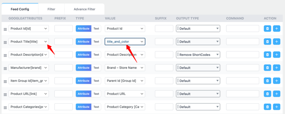Open Product Title[title] attribute dropdown
This screenshot has height=114, width=285.
click(29, 42)
